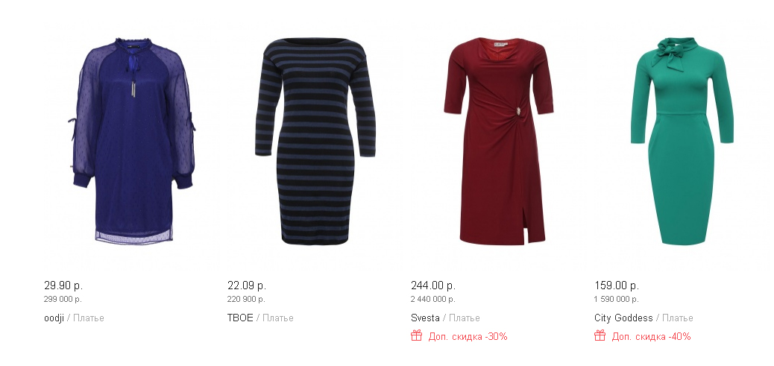Screen dimensions: 774x366
Task: Click the gift icon under Svesta dress
Action: 417,336
